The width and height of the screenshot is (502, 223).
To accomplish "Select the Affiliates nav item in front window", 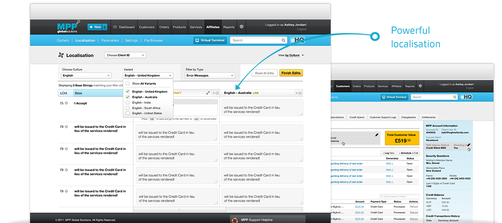I will pyautogui.click(x=213, y=27).
